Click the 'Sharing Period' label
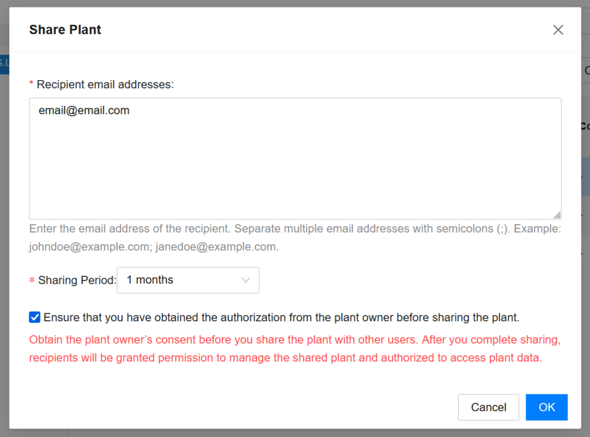This screenshot has width=590, height=437. [77, 280]
